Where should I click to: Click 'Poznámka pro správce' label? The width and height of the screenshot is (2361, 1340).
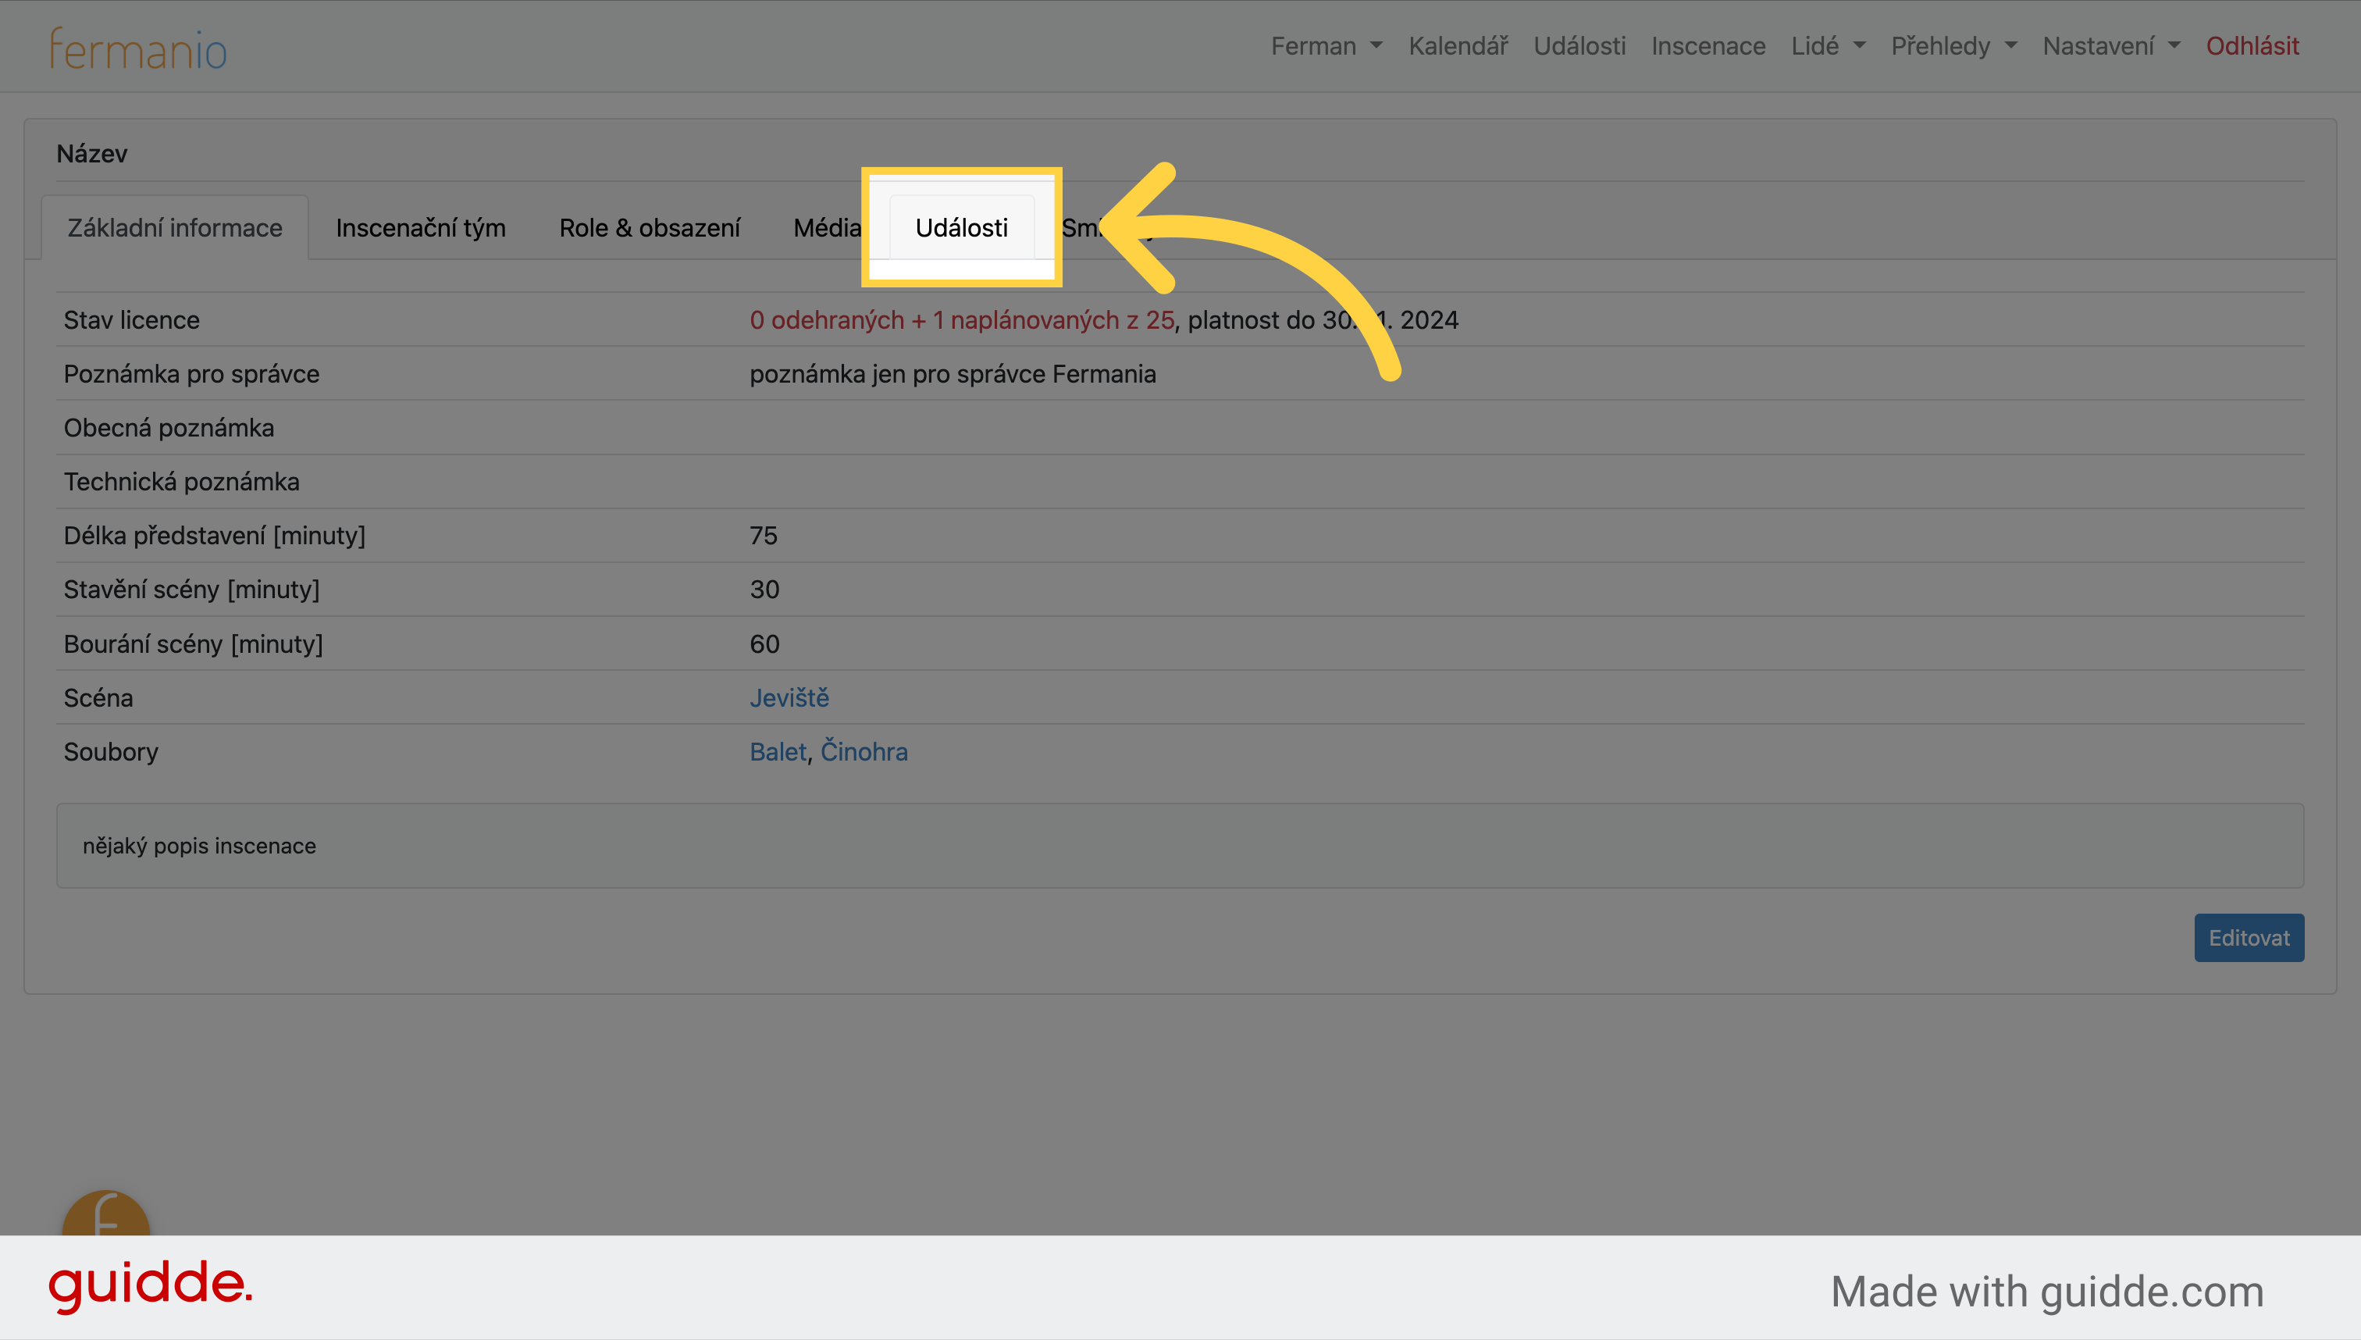tap(191, 373)
